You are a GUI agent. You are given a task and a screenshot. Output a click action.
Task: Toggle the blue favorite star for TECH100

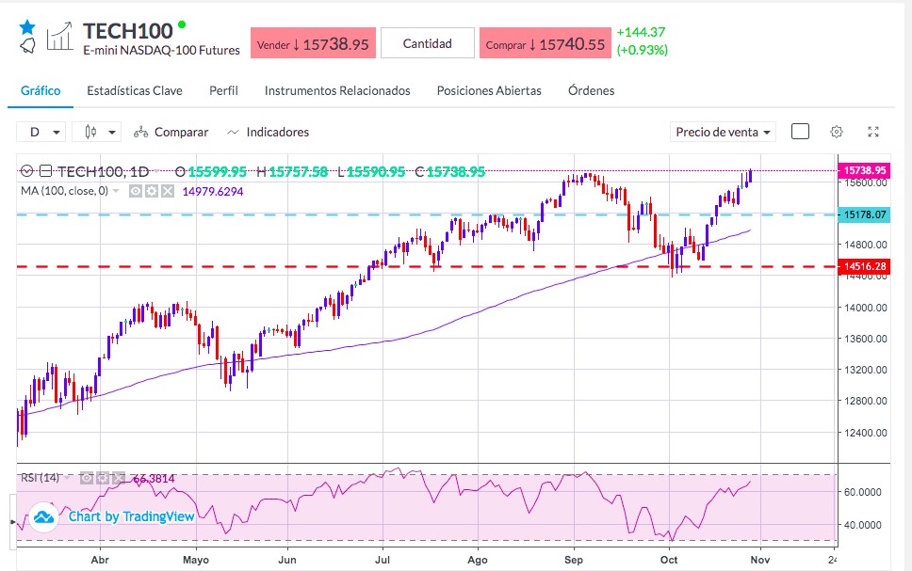click(26, 26)
